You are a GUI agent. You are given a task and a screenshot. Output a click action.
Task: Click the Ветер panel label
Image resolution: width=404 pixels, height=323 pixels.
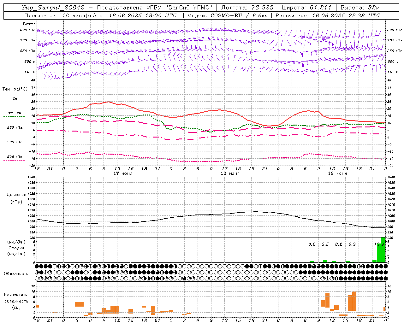point(29,24)
